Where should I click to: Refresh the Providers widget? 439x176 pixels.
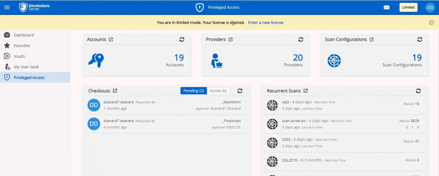click(301, 39)
